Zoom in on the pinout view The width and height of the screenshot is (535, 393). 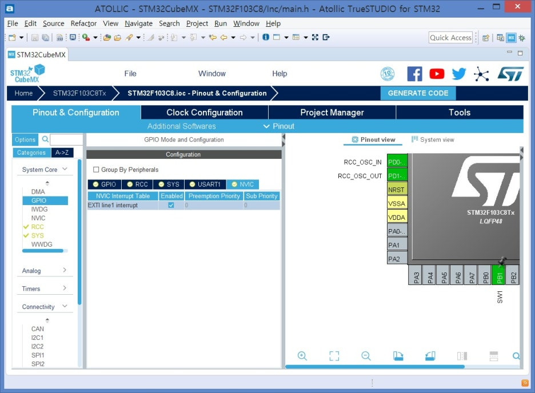(302, 356)
